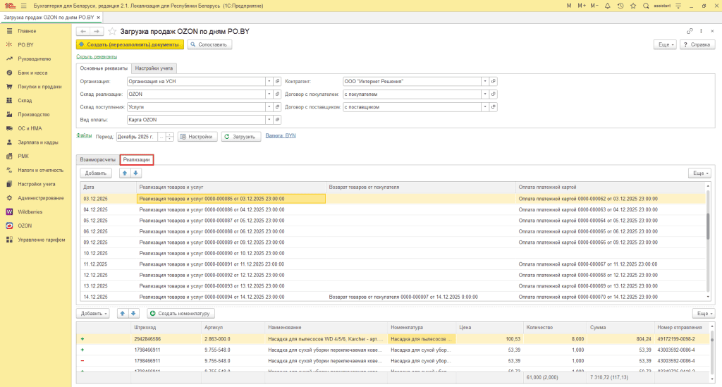Click the period stepper arrows
This screenshot has width=722, height=387.
click(x=170, y=137)
